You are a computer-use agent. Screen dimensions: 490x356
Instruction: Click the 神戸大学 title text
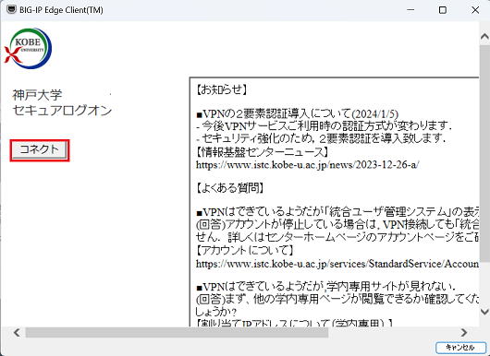point(37,95)
